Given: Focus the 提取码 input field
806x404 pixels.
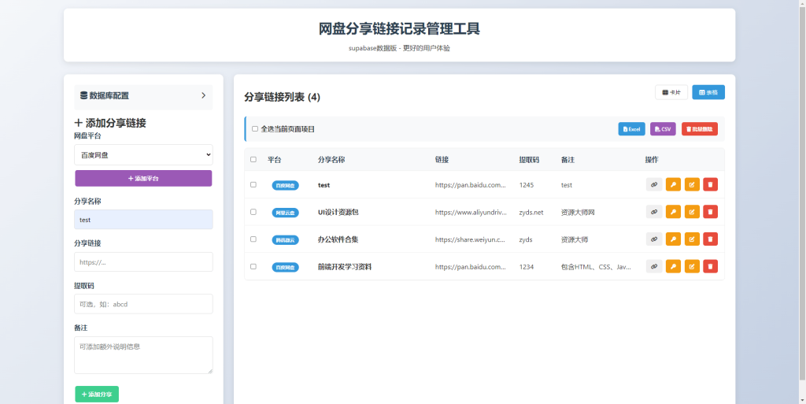Looking at the screenshot, I should coord(143,304).
